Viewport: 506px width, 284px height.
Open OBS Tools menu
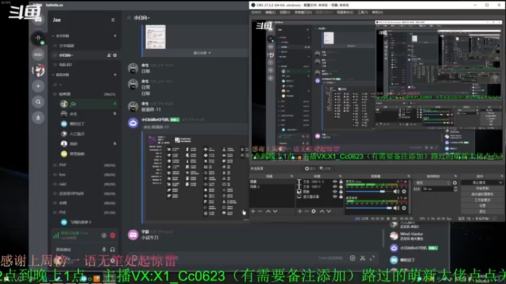click(362, 12)
